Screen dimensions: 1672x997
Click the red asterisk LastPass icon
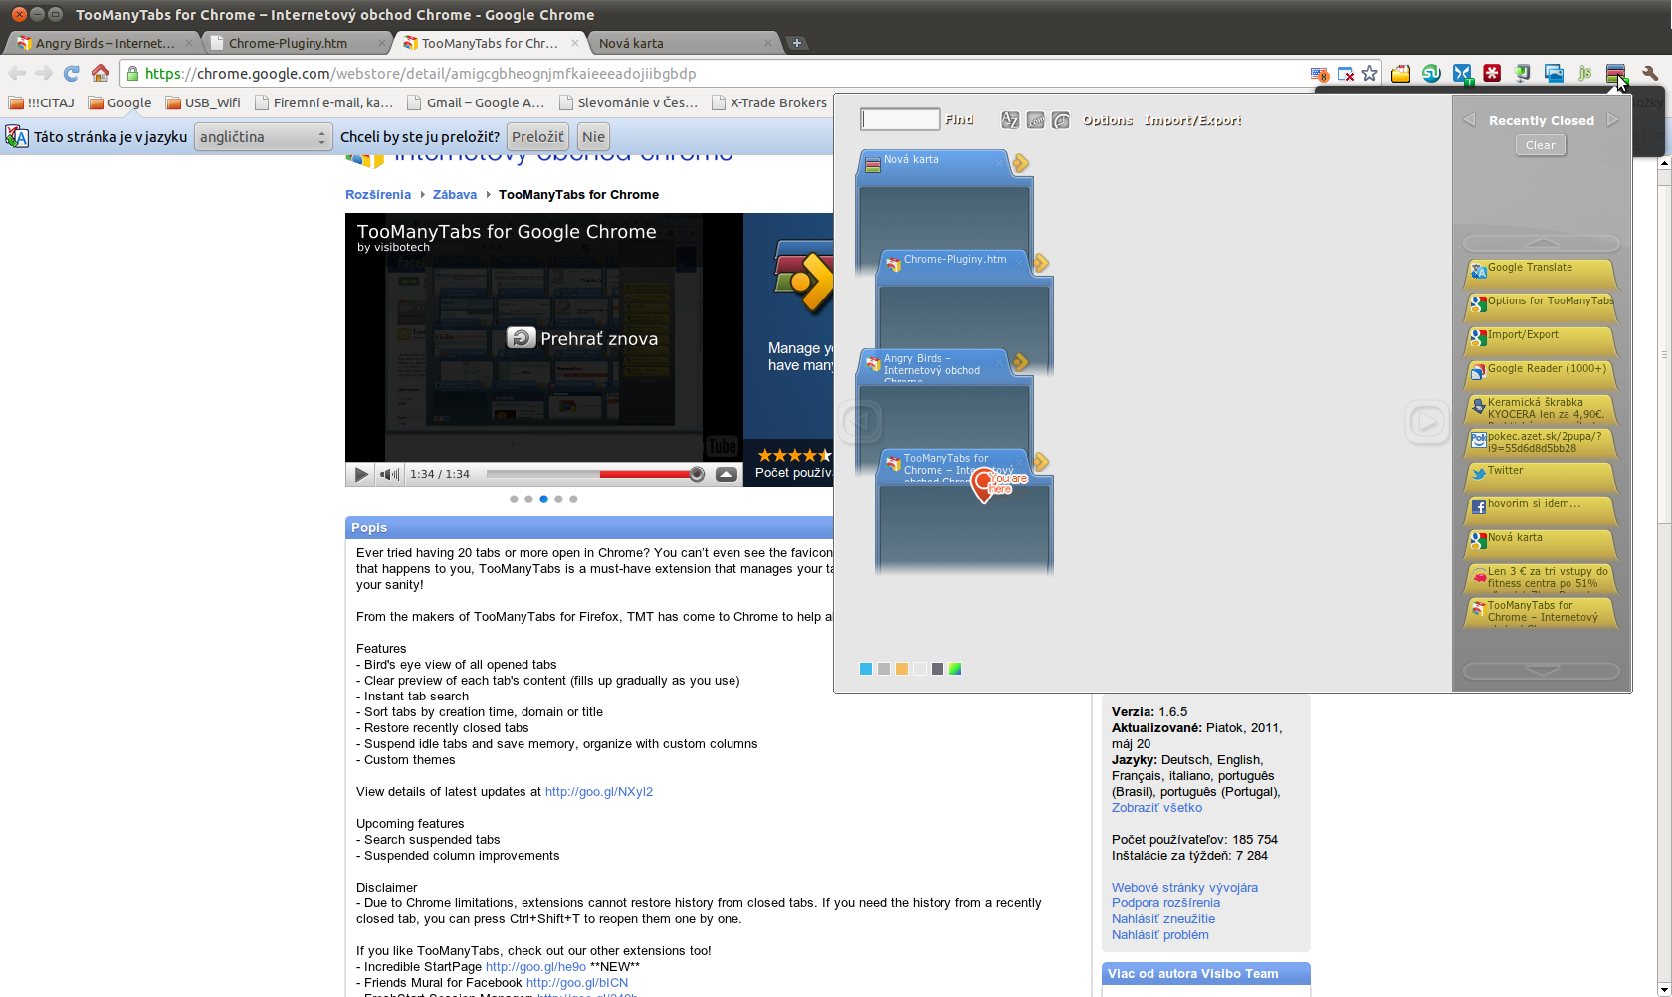pos(1492,73)
